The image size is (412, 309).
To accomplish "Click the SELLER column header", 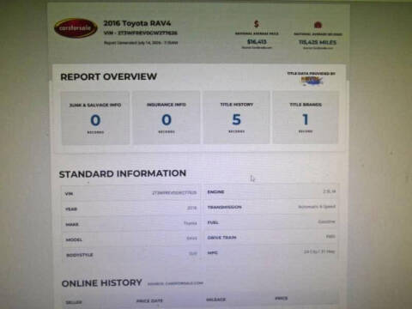I will (x=74, y=302).
